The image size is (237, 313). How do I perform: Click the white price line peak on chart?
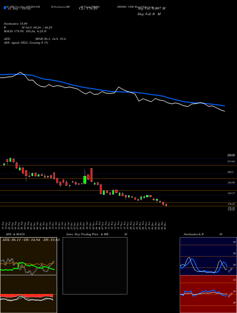[20, 73]
